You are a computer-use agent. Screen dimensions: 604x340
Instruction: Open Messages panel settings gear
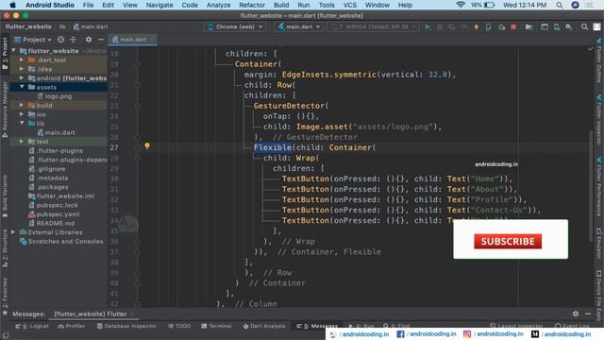tap(576, 314)
